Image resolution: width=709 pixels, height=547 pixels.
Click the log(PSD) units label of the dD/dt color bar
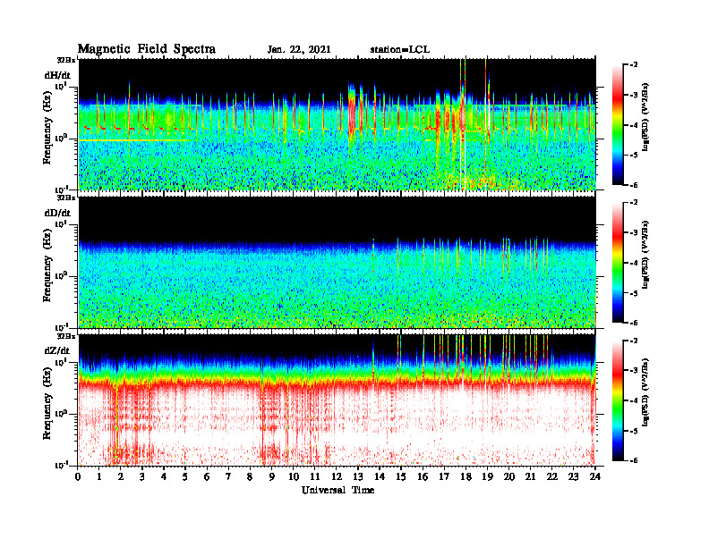click(x=645, y=255)
